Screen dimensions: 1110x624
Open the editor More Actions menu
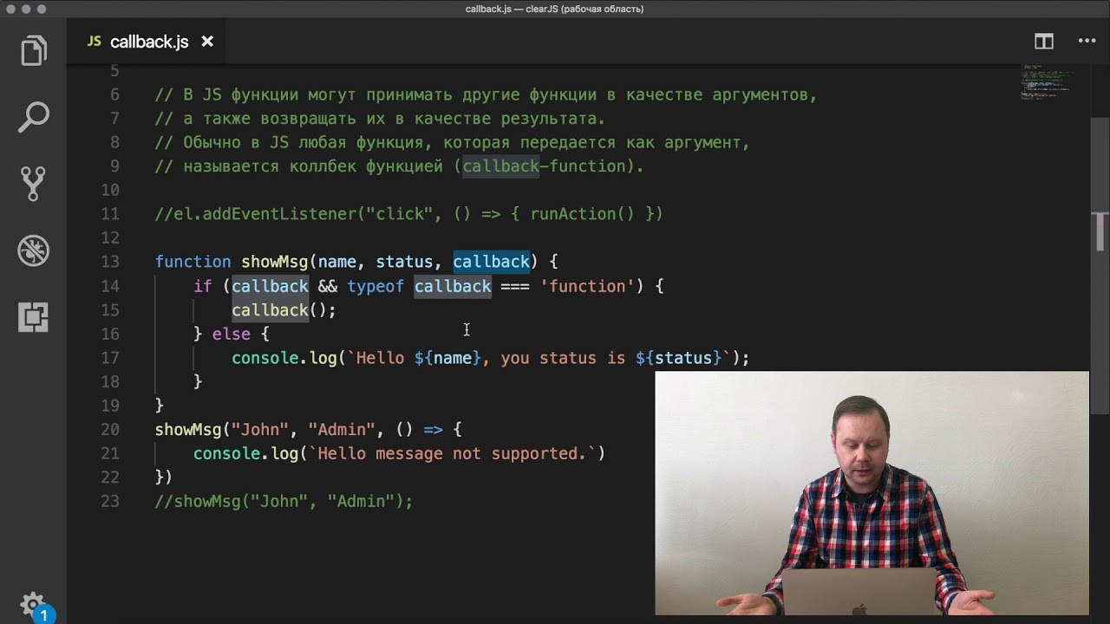1087,41
